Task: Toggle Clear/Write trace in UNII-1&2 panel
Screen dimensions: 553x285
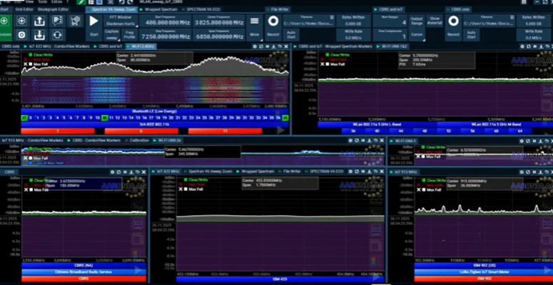Action: (338, 55)
